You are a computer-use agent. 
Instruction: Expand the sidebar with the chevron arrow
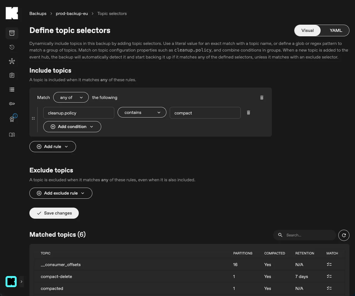(x=21, y=282)
